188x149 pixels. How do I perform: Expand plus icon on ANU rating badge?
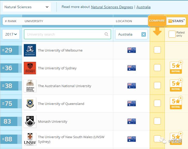coord(181,80)
